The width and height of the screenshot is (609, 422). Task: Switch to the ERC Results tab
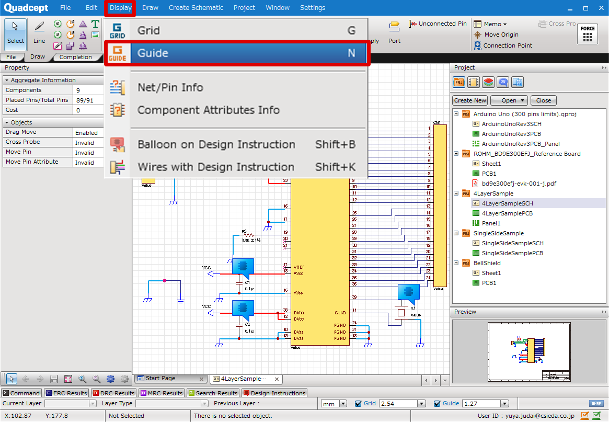(x=66, y=393)
